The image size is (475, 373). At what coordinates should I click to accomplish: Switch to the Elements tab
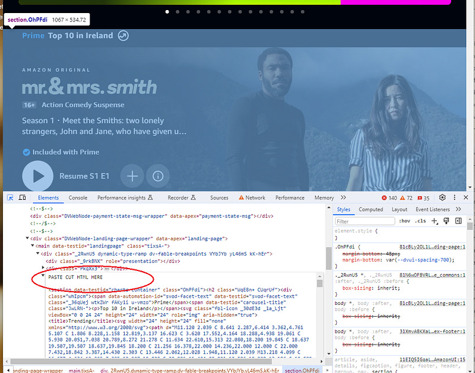pos(48,198)
